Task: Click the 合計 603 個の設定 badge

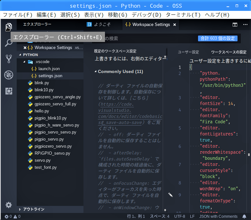Action: (218, 38)
